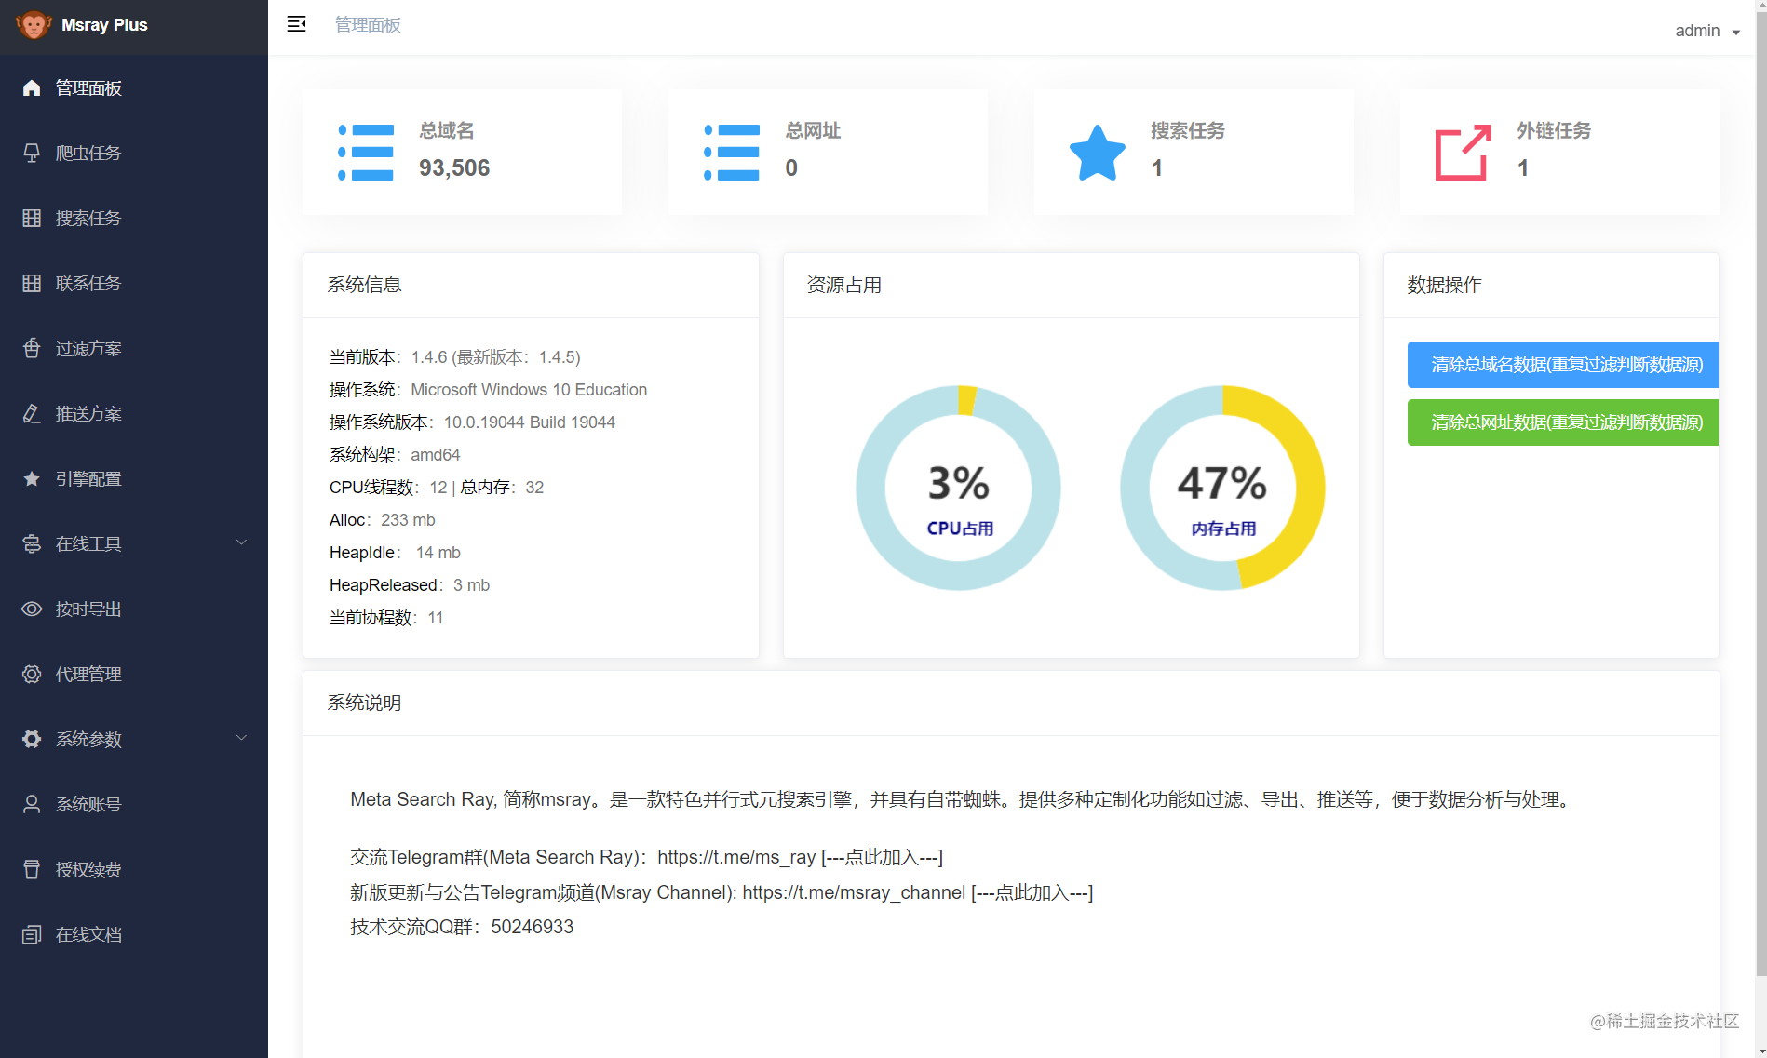The height and width of the screenshot is (1058, 1767).
Task: Click the 47% 内存占用 gauge
Action: click(x=1222, y=488)
